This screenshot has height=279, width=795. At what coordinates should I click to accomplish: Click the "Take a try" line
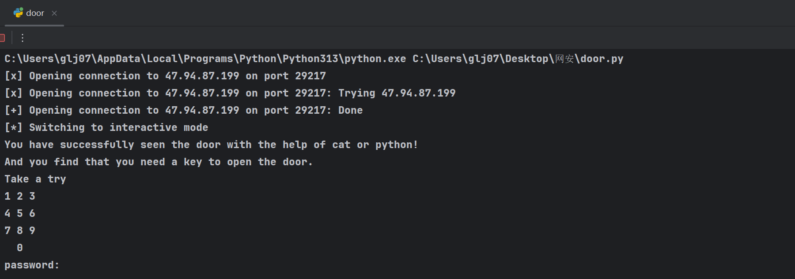click(x=35, y=179)
